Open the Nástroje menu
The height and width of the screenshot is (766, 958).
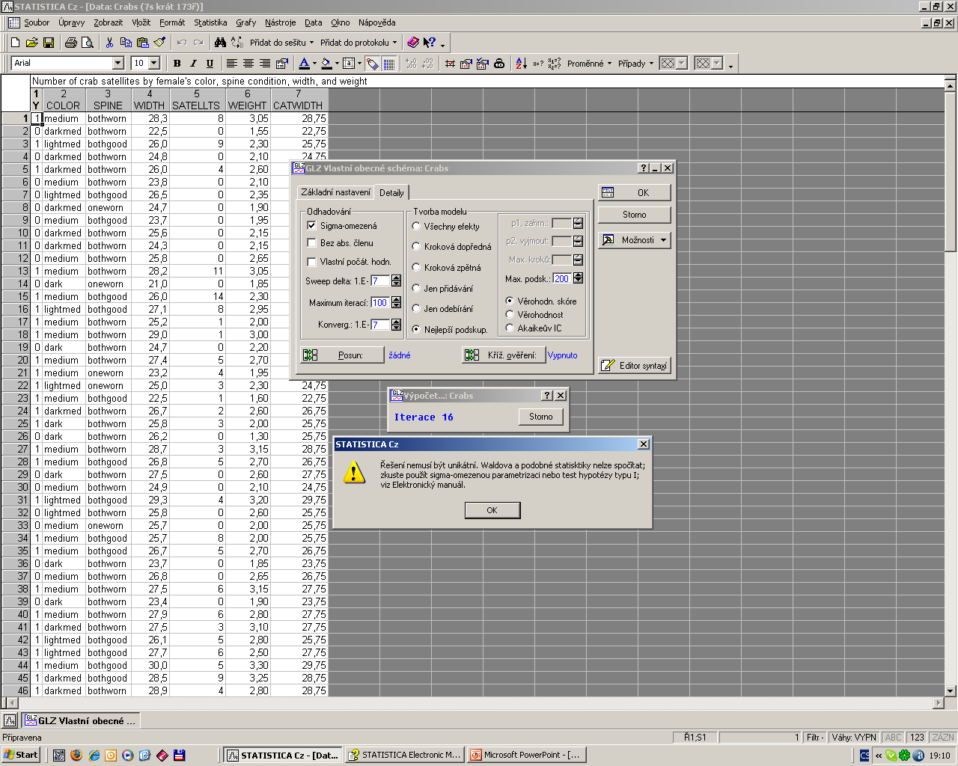click(x=280, y=22)
